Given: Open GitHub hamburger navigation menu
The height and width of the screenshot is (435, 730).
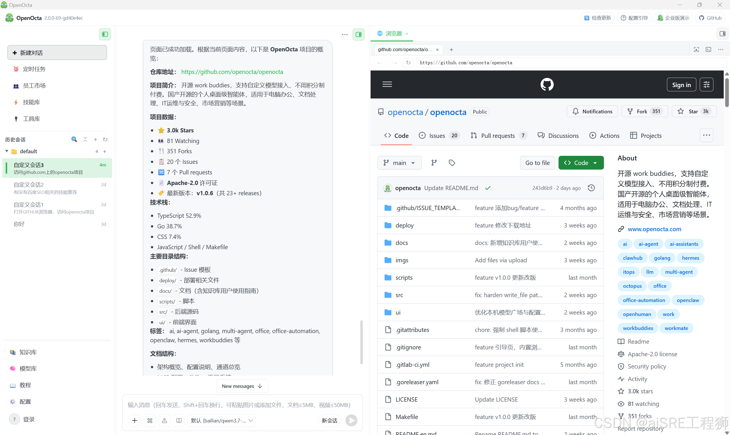Looking at the screenshot, I should click(387, 84).
